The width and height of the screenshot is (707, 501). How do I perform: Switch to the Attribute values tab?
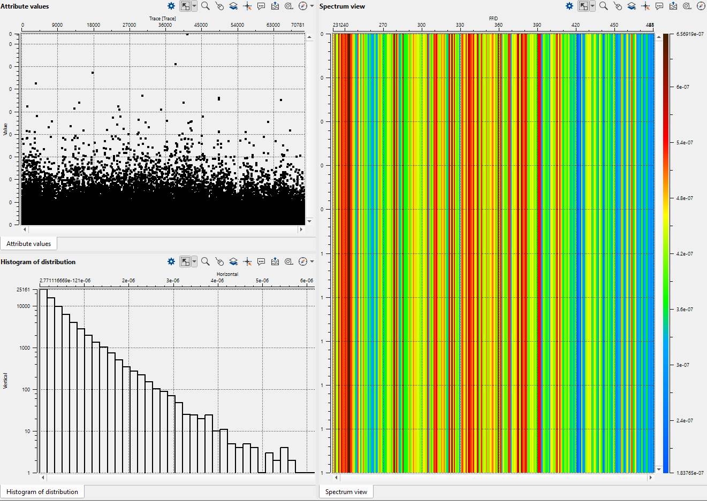[x=29, y=244]
